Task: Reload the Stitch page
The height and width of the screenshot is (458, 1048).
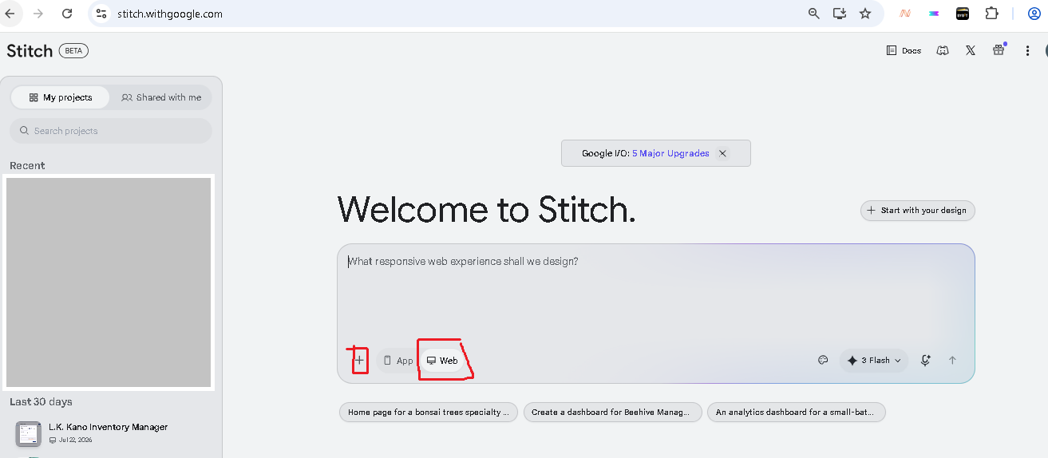Action: coord(67,14)
